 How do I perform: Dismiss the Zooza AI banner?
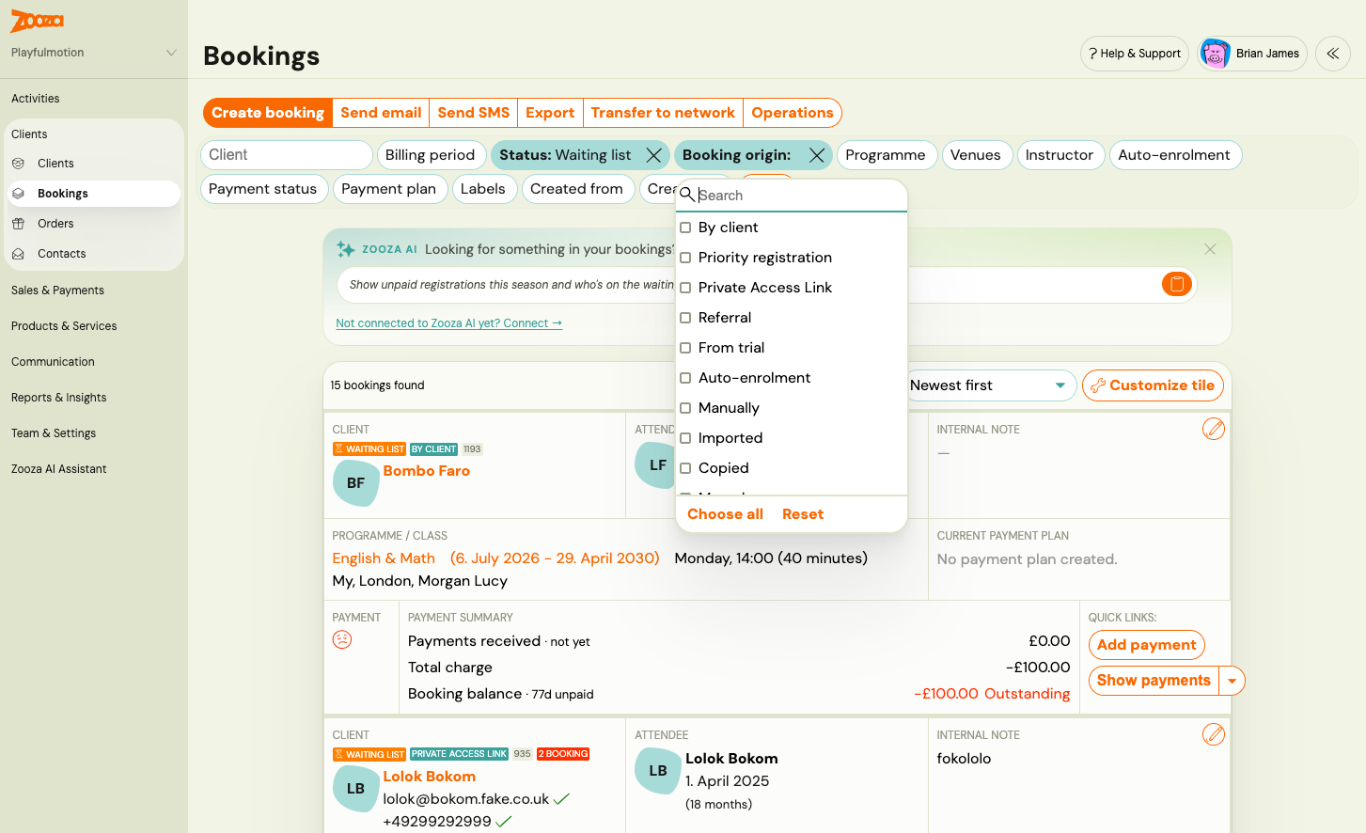pyautogui.click(x=1210, y=249)
